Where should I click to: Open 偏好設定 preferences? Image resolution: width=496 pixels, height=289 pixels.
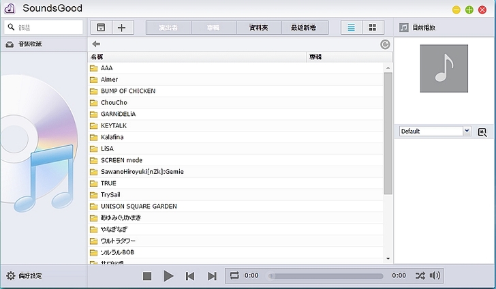coord(25,276)
